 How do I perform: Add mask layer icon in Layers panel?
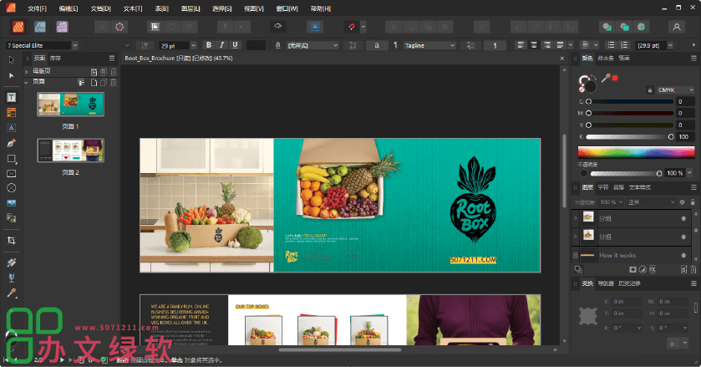pyautogui.click(x=632, y=269)
